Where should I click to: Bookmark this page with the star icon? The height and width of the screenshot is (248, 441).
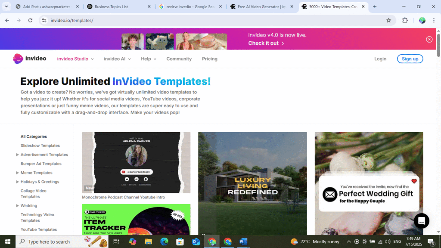click(x=388, y=20)
